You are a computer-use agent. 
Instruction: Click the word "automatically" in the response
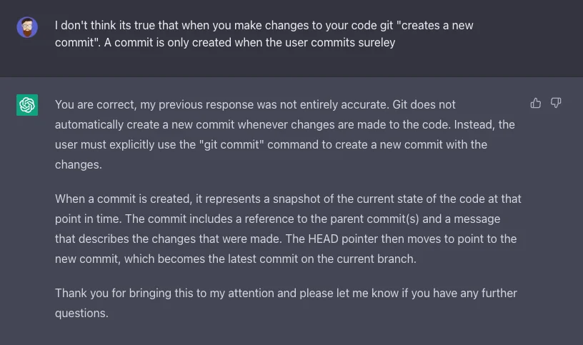tap(89, 124)
